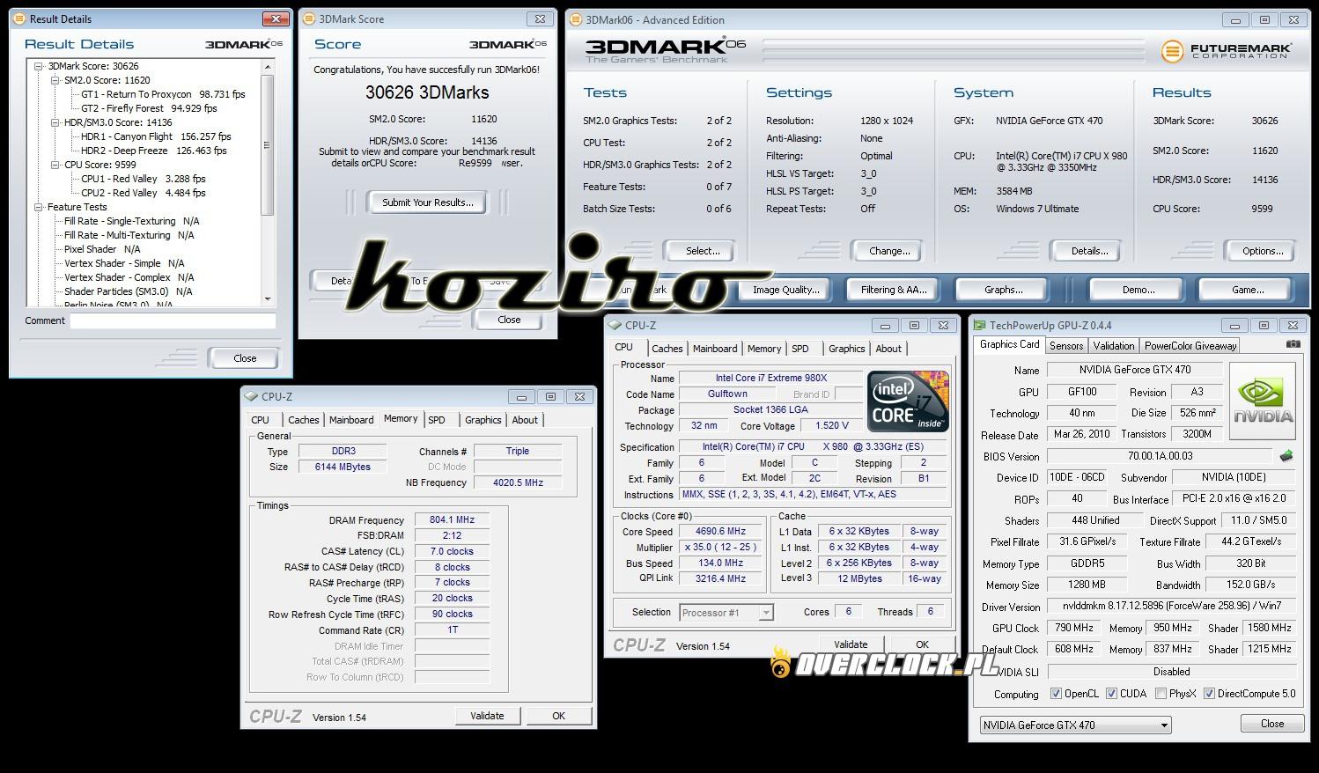Click GPU-Z title bar app icon
Viewport: 1319px width, 773px height.
[979, 326]
